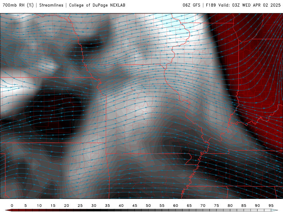Click the "Valid: 03Z WED APR 02 2025" text
Screen dimensions: 283x212
pos(249,5)
